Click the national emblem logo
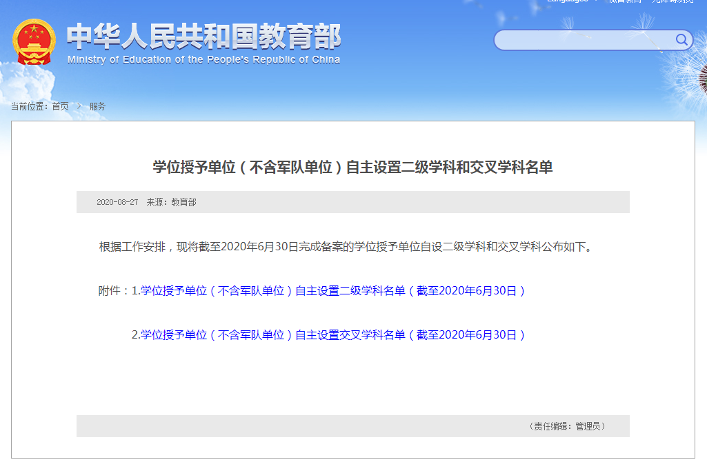 34,43
